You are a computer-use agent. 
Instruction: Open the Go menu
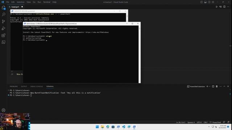34,2
